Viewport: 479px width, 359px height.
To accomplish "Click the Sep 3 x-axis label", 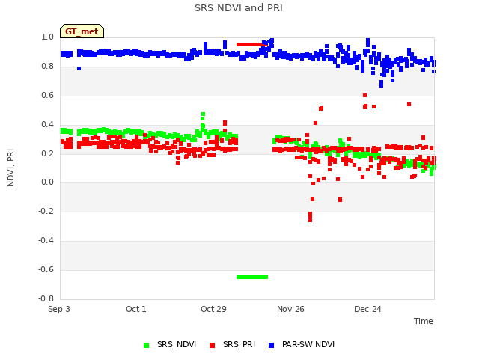I will tap(59, 309).
